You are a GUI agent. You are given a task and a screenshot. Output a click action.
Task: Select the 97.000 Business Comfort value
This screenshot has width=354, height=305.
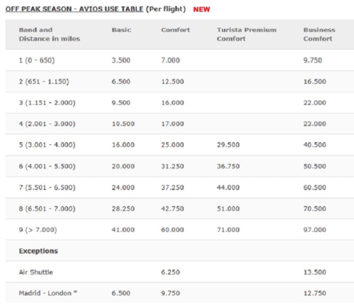point(314,230)
